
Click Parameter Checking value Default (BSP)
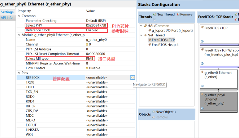pyautogui.click(x=96, y=21)
